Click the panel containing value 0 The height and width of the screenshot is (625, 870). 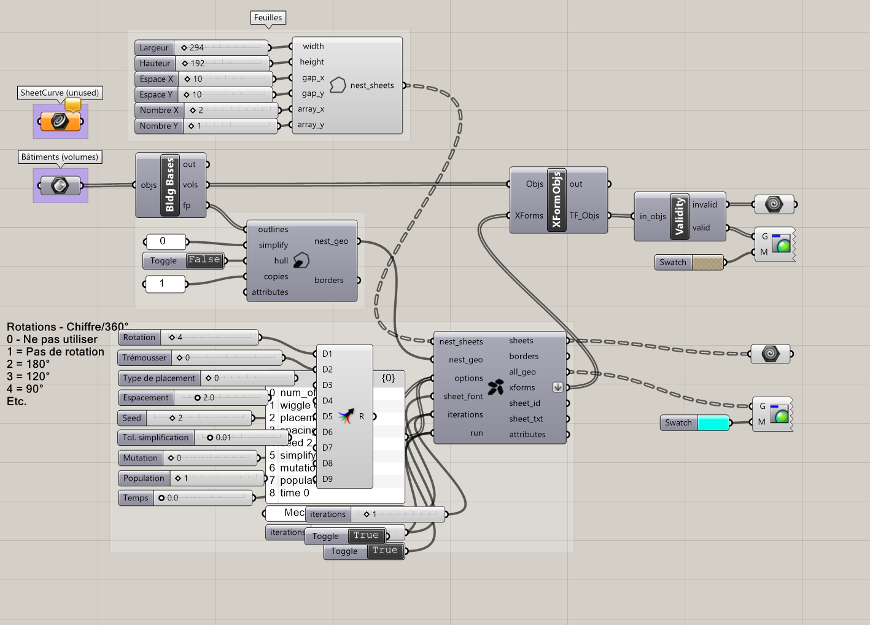tap(165, 242)
